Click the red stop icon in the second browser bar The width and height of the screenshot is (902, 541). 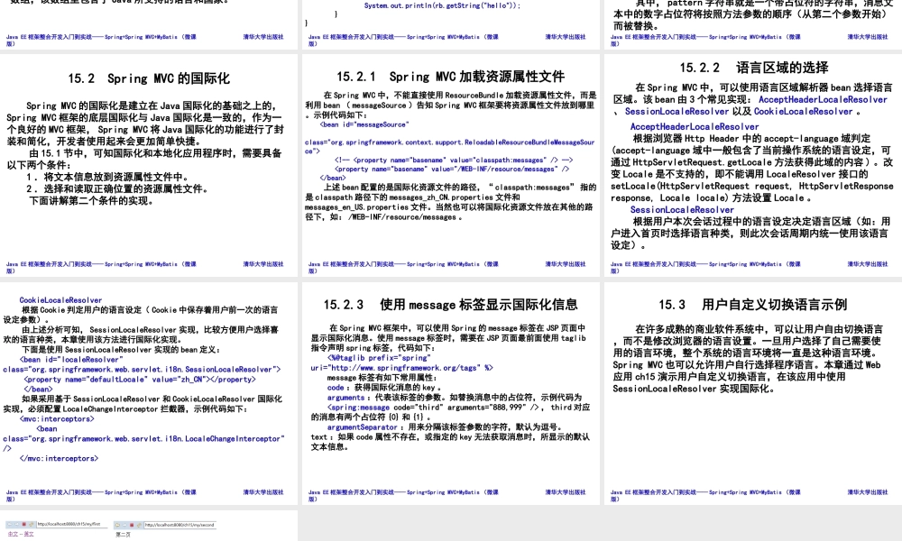(132, 524)
